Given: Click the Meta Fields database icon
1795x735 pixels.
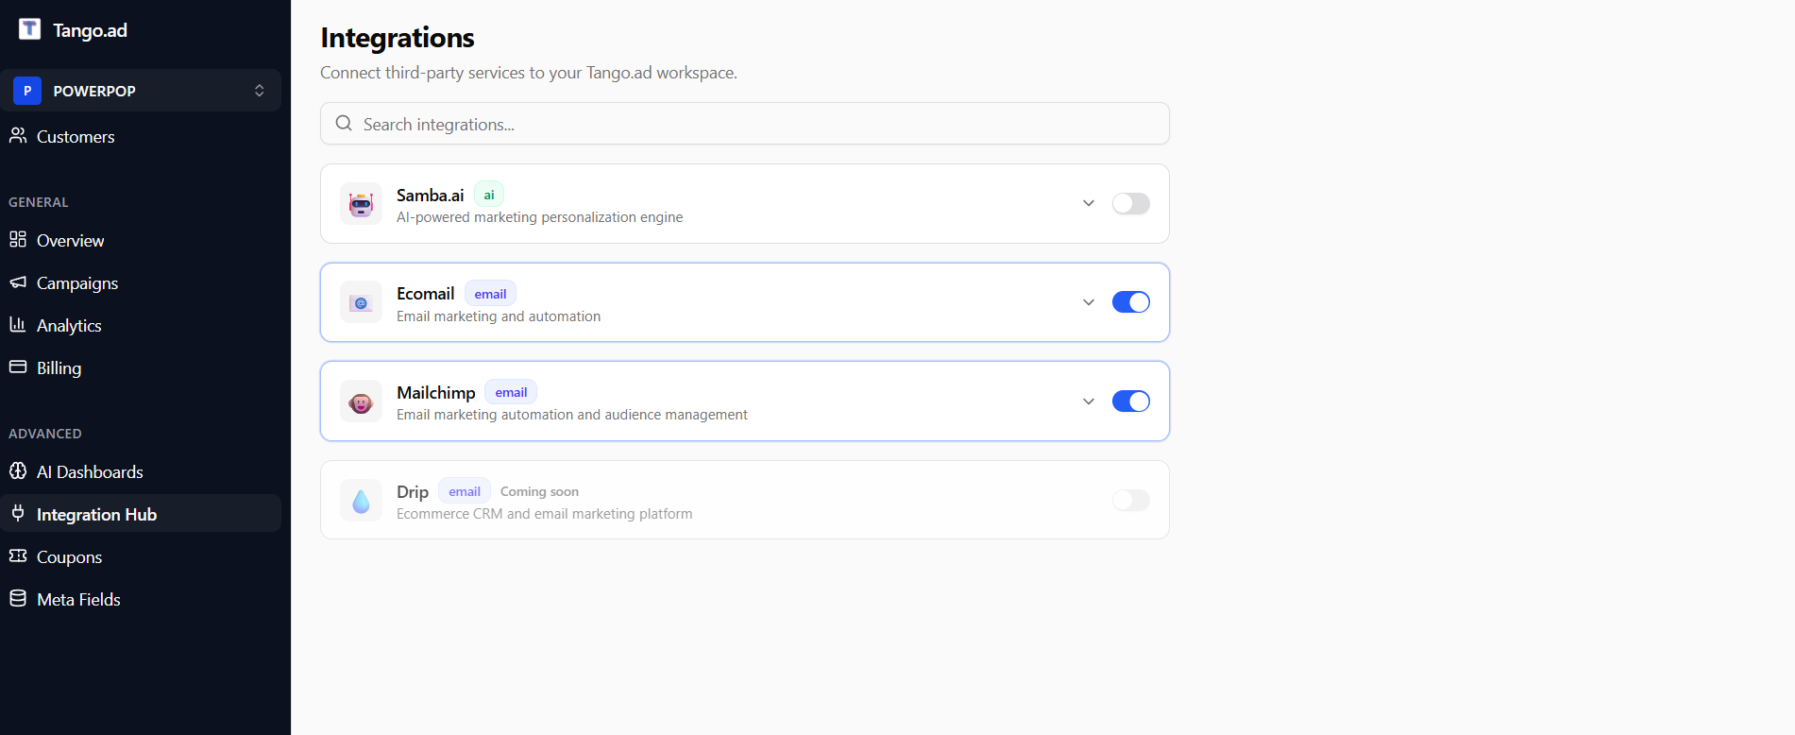Looking at the screenshot, I should point(18,599).
